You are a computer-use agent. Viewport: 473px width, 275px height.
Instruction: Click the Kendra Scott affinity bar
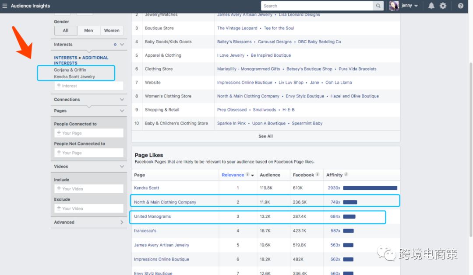click(x=370, y=188)
